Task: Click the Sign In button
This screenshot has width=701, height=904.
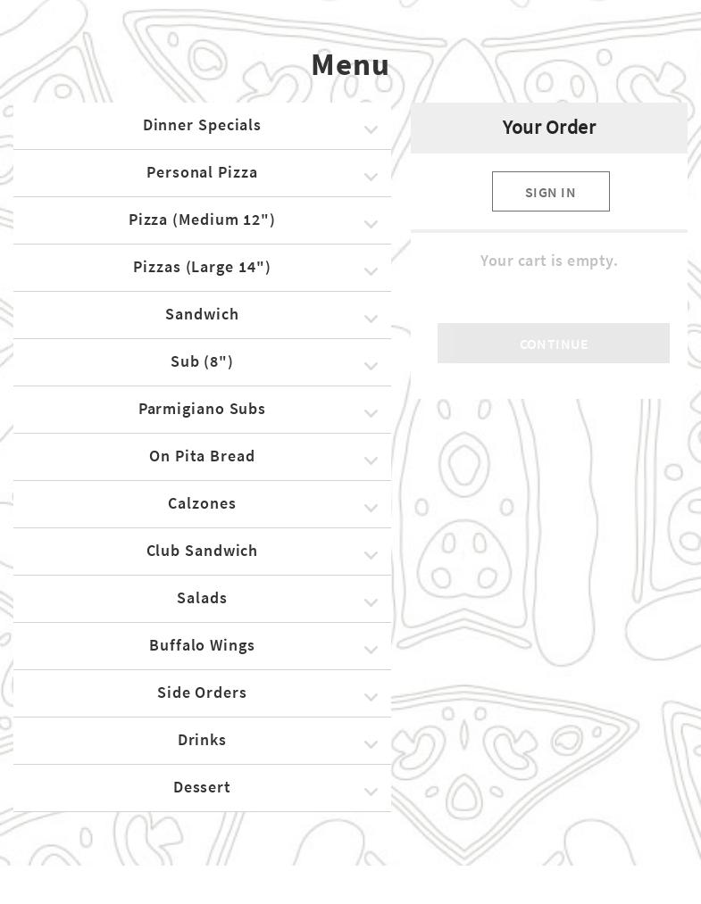Action: click(550, 192)
